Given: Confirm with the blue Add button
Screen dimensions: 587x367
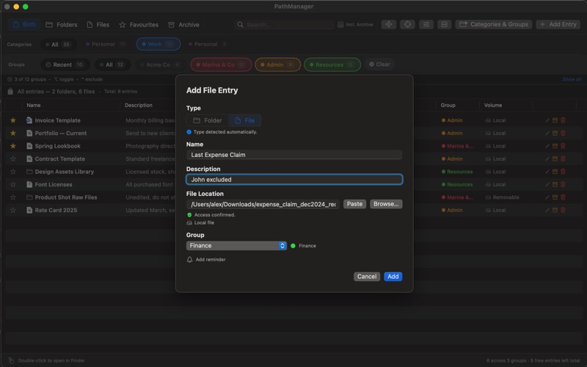Looking at the screenshot, I should [x=393, y=277].
